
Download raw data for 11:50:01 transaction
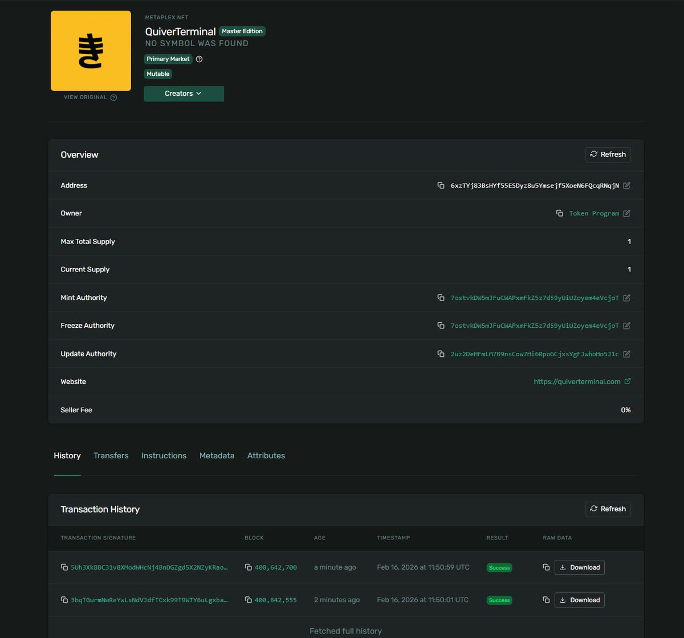(x=579, y=600)
